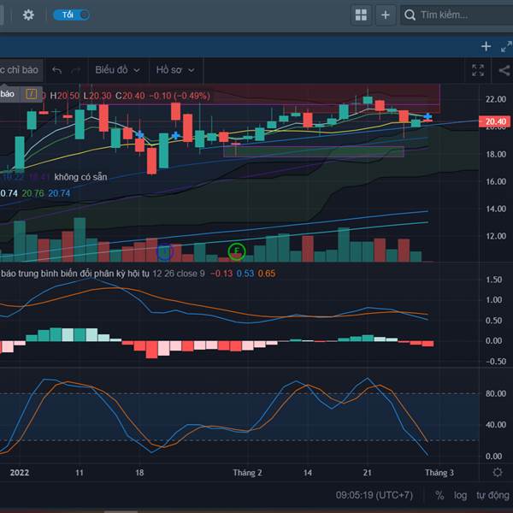This screenshot has width=513, height=513.
Task: Toggle tự động auto scale
Action: tap(492, 495)
